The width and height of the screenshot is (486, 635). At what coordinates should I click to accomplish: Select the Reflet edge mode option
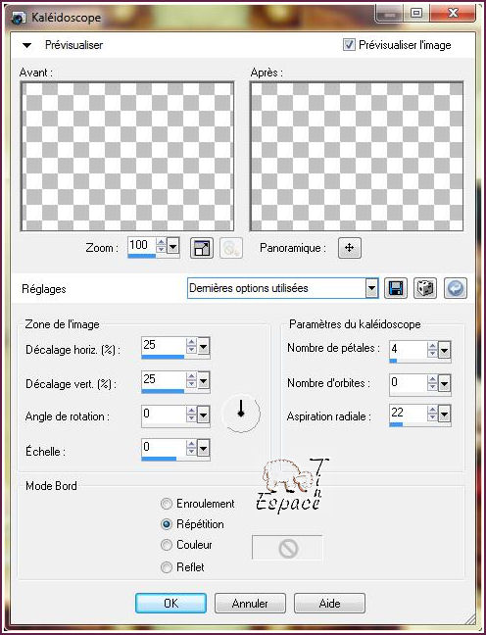pyautogui.click(x=166, y=567)
